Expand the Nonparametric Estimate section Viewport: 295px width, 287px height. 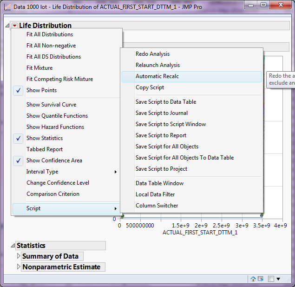pos(19,267)
